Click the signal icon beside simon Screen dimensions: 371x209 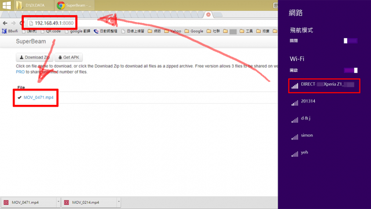coord(294,137)
